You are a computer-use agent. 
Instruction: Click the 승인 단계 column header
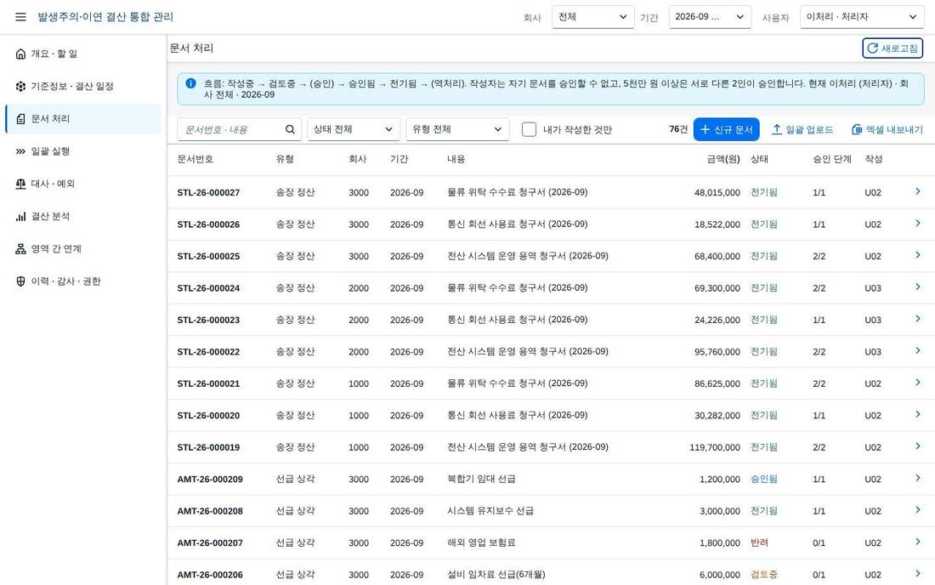(x=832, y=159)
